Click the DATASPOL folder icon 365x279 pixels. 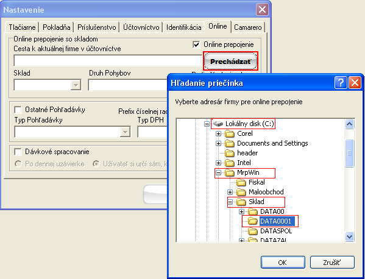point(253,231)
